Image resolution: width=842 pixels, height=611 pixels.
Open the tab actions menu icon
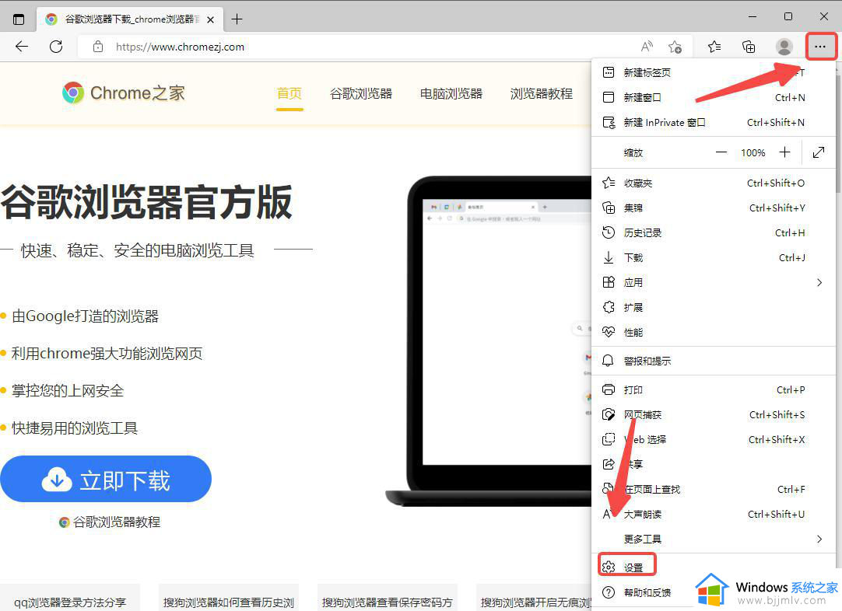point(18,19)
